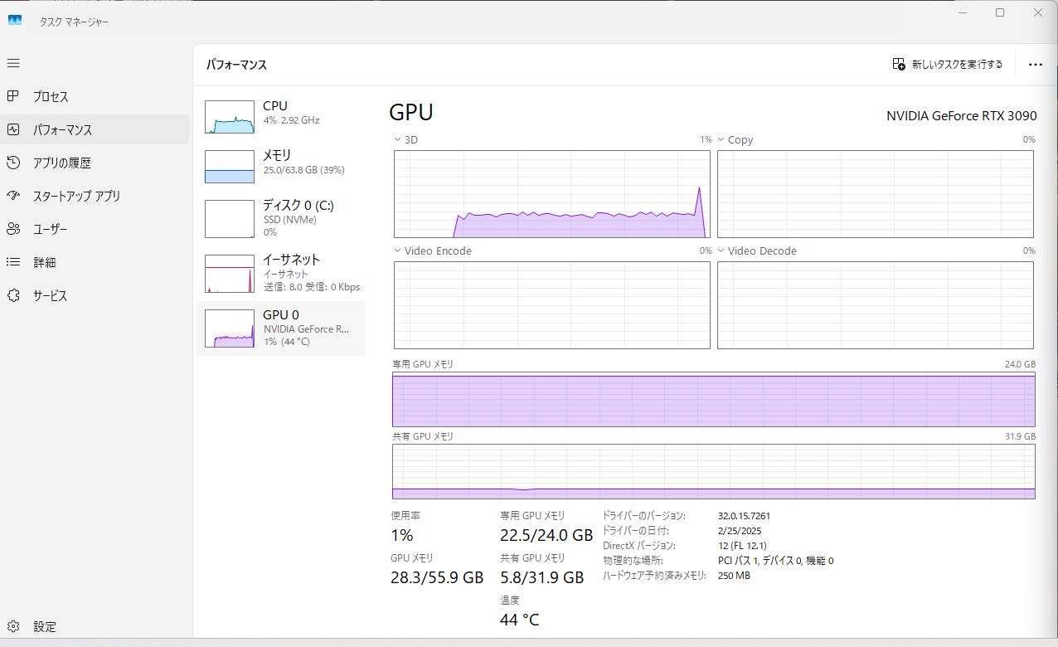Click the 共有 GPU メモリ usage graph
This screenshot has height=647, width=1058.
pyautogui.click(x=714, y=471)
